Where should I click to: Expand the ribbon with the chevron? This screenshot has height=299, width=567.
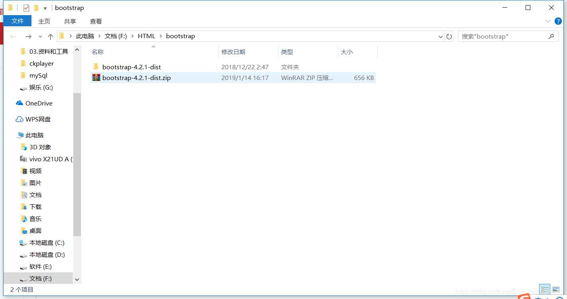[547, 21]
